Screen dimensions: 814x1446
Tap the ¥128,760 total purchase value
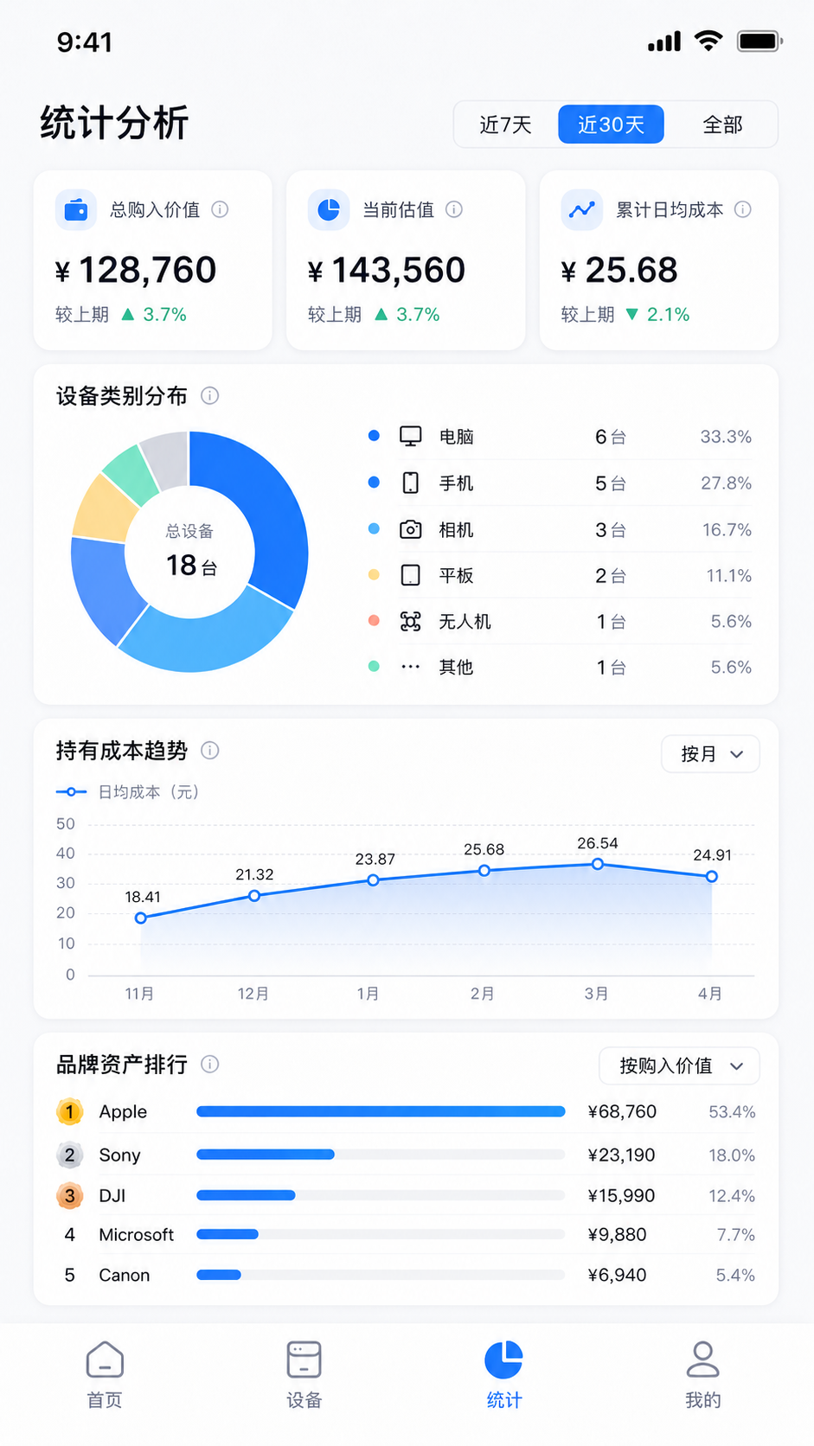pos(136,270)
